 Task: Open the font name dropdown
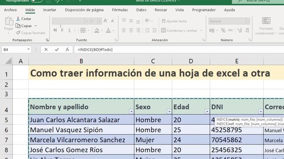[x=86, y=21]
